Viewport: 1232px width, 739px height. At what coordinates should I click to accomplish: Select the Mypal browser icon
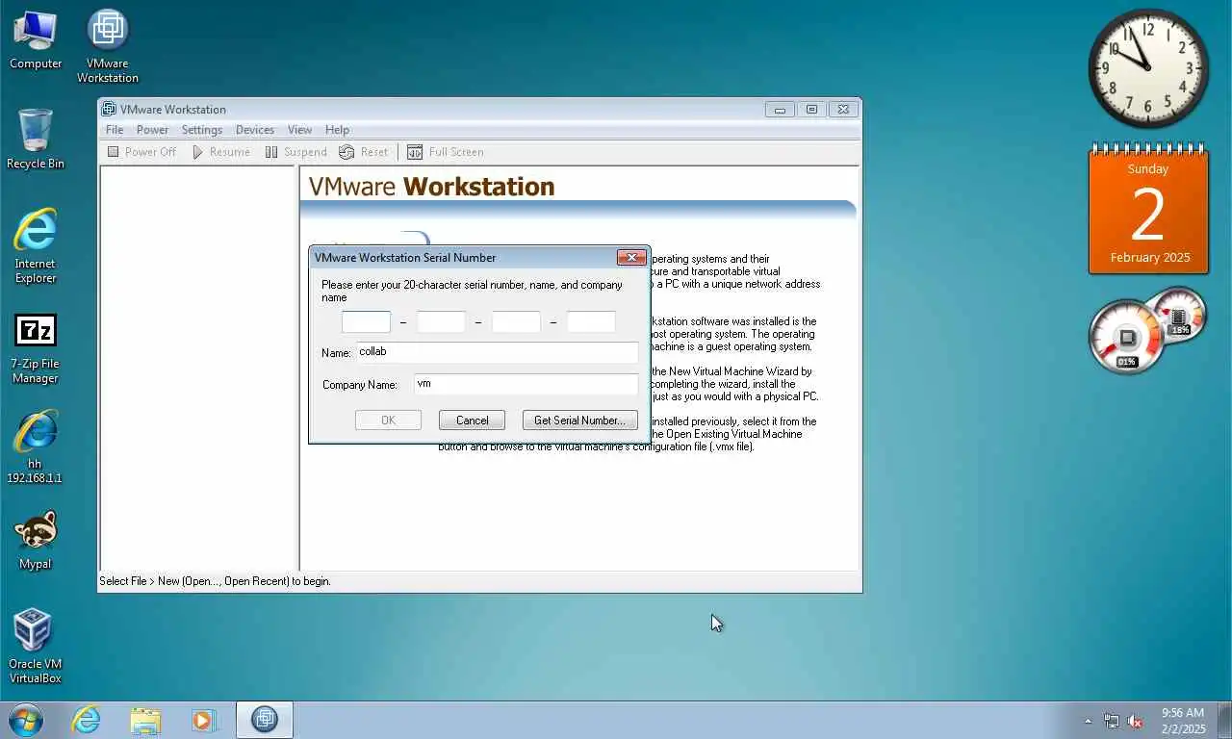(36, 540)
